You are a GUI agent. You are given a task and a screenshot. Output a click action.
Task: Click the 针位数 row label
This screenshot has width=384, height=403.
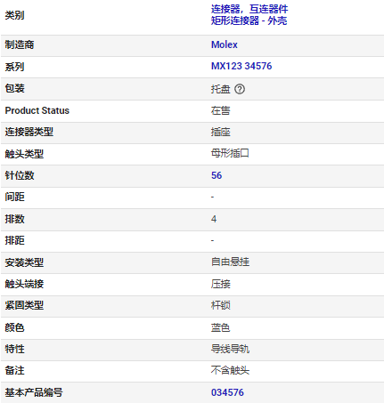(x=20, y=175)
